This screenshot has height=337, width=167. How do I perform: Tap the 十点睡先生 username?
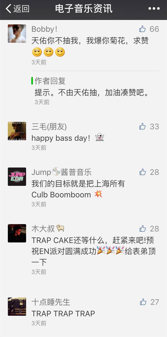pyautogui.click(x=51, y=302)
